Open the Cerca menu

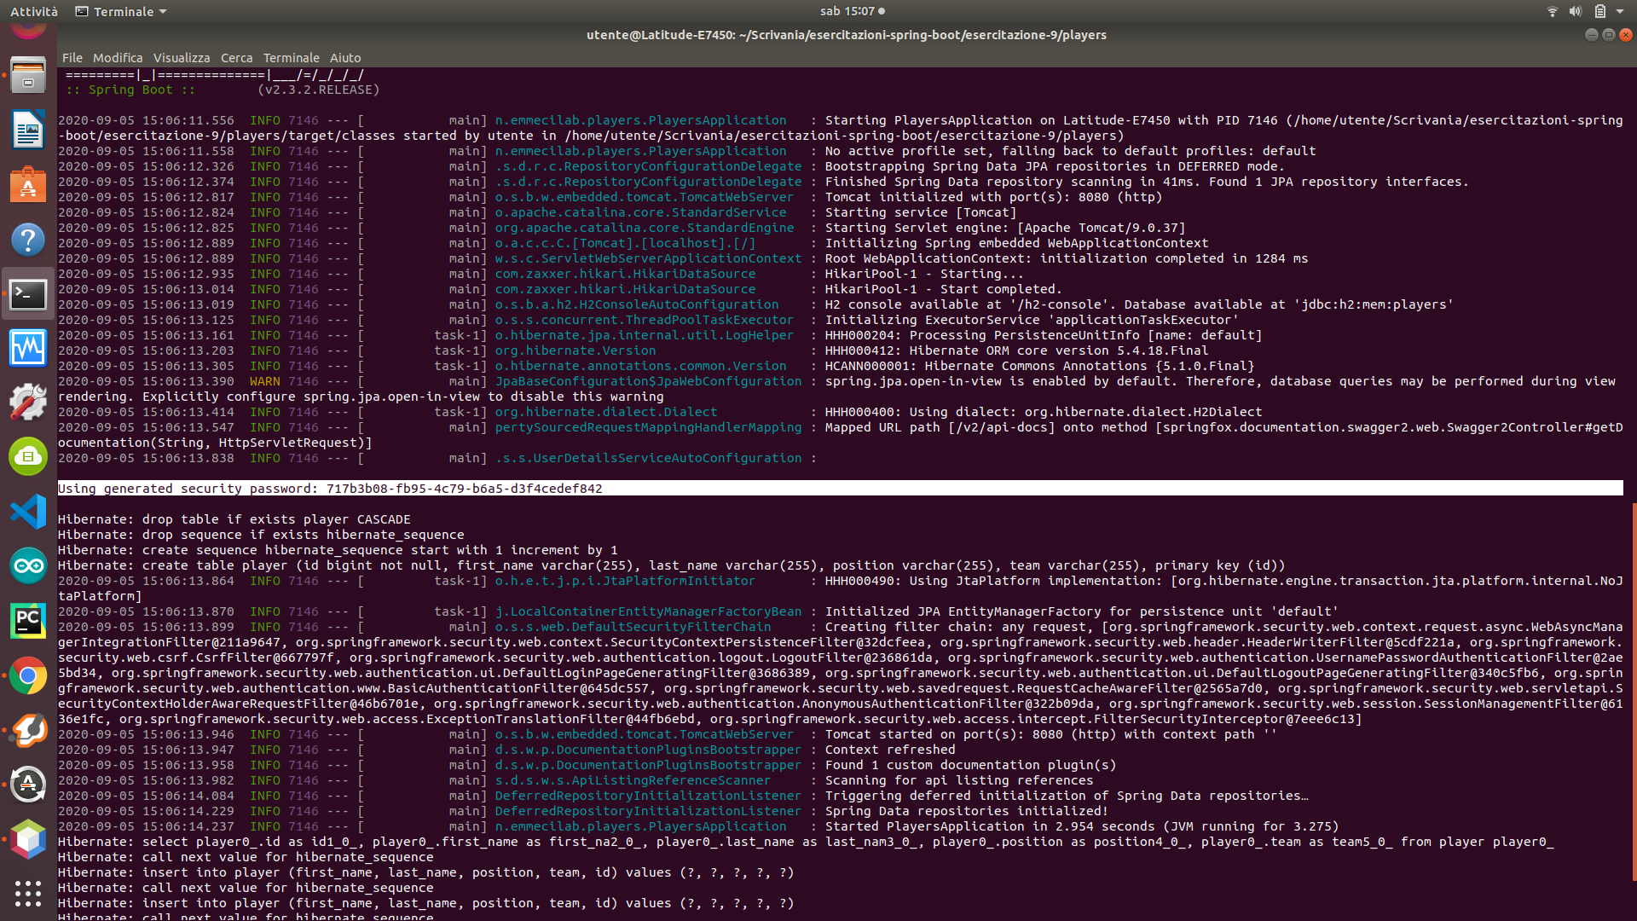coord(236,58)
